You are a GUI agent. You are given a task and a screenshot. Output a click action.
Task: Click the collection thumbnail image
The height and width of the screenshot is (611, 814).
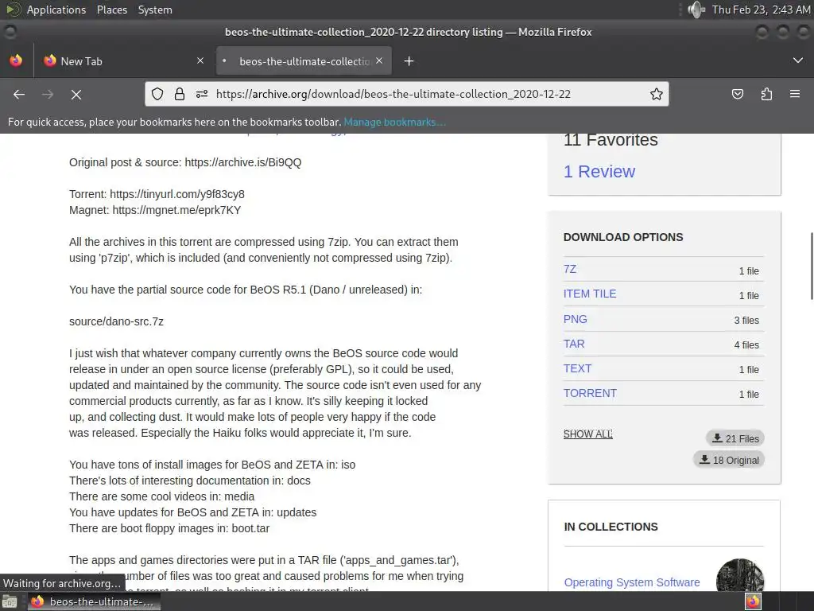pyautogui.click(x=740, y=574)
